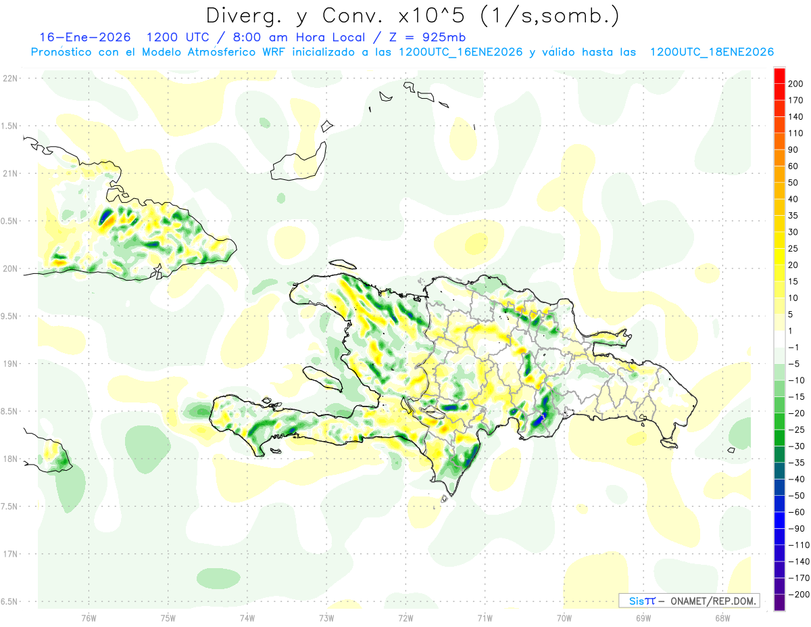Viewport: 811px width, 627px height.
Task: Click the '70W' longitude label
Action: tap(564, 618)
